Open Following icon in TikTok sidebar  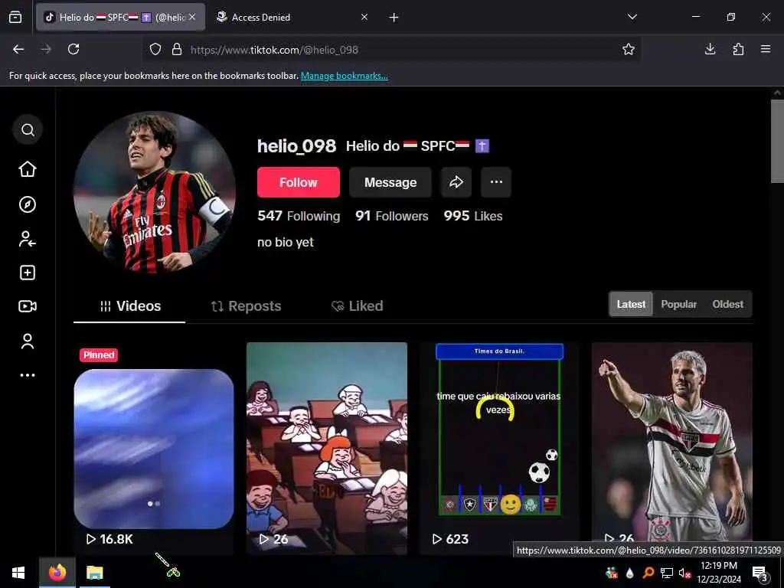coord(28,239)
